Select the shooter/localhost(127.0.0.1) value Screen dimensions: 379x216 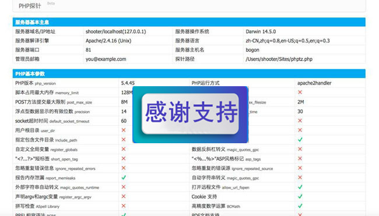[116, 31]
